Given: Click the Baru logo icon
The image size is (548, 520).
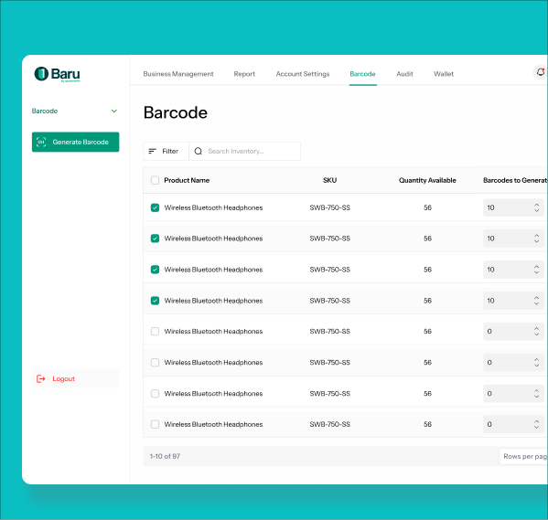Looking at the screenshot, I should click(x=41, y=74).
